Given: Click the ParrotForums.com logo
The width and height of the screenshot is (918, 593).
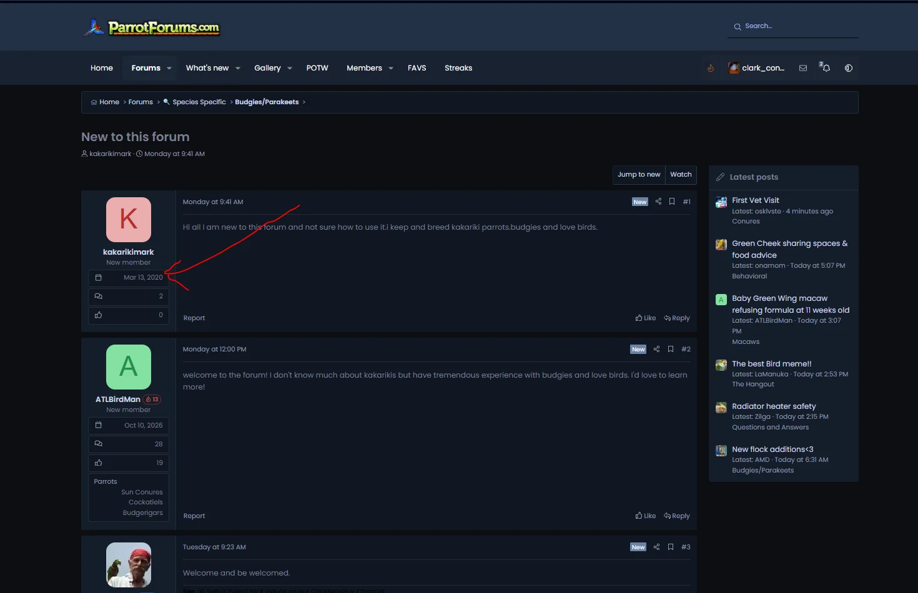Looking at the screenshot, I should point(151,27).
